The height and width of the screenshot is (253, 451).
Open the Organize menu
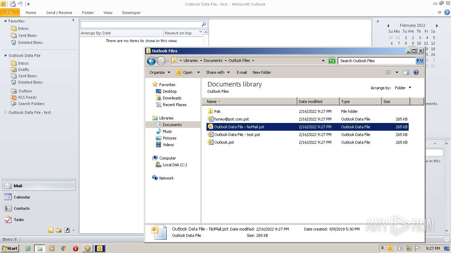(160, 72)
